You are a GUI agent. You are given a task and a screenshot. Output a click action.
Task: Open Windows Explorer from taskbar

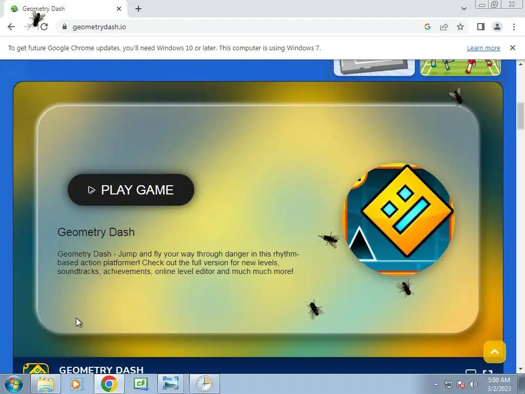pyautogui.click(x=46, y=384)
